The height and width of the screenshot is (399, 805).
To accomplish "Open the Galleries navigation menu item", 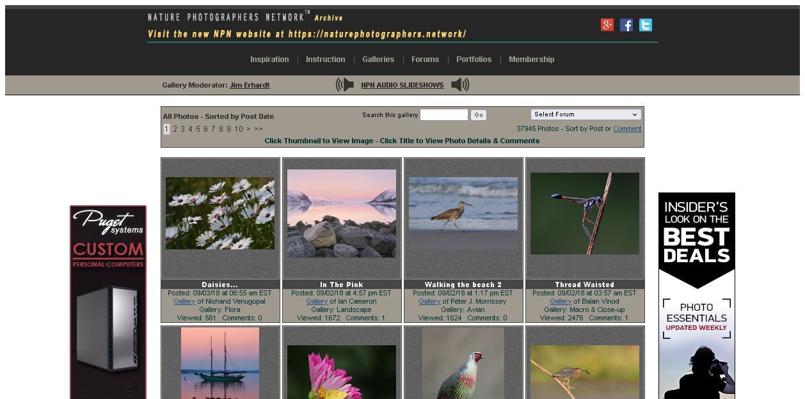I will pos(378,59).
